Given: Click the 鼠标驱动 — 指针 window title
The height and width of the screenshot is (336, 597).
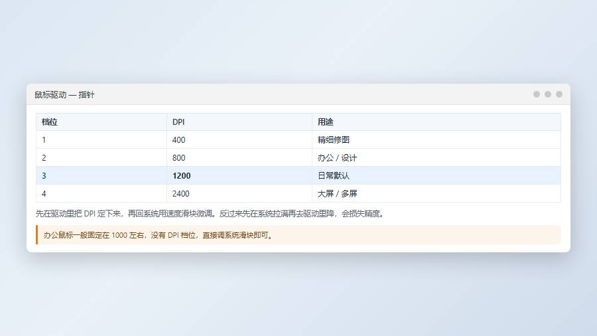Looking at the screenshot, I should tap(64, 94).
